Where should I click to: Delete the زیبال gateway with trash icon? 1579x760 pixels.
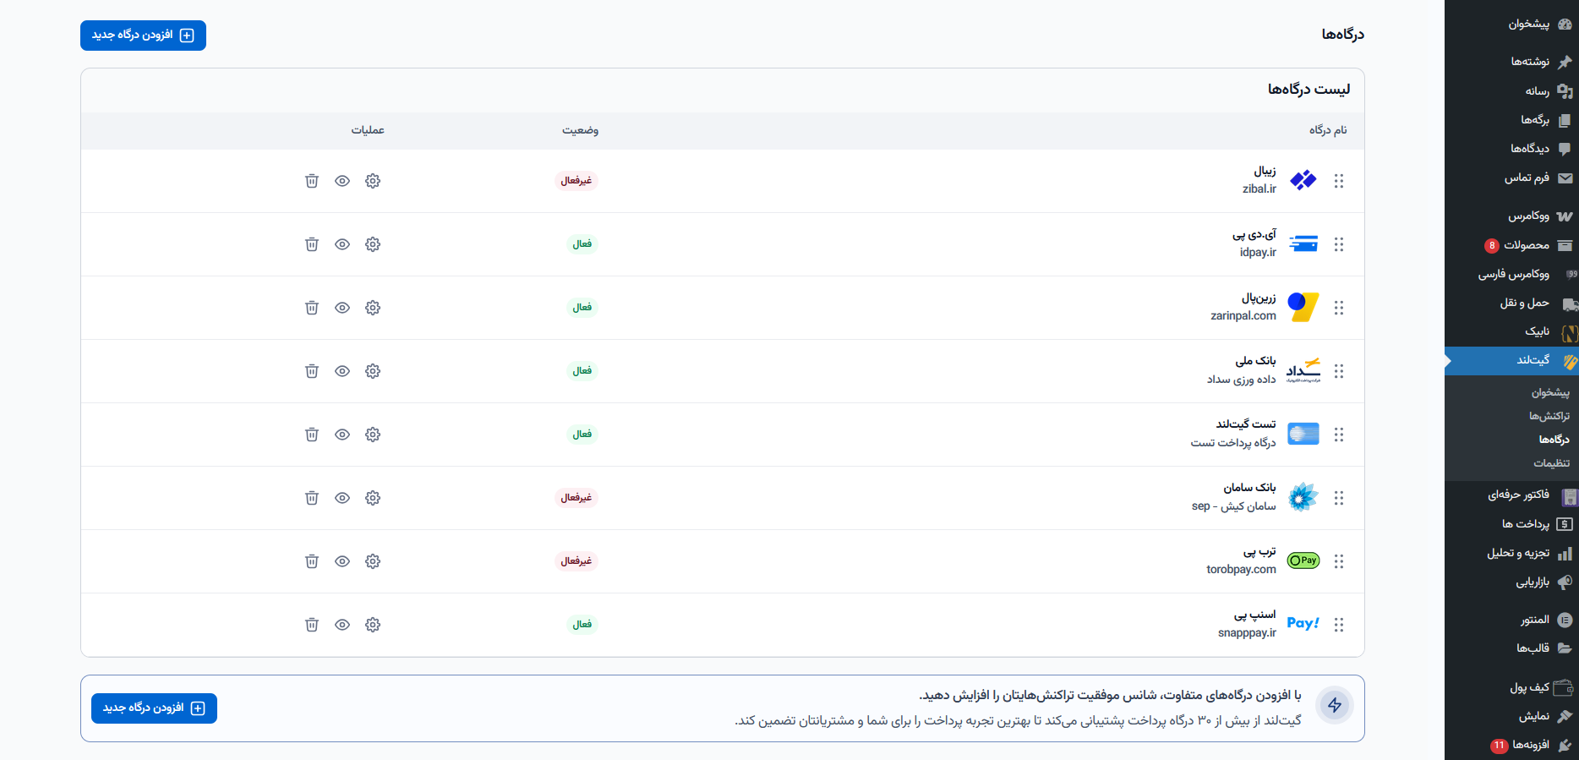click(312, 181)
